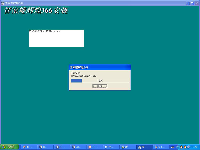Click the 19% installation progress bar
Viewport: 200px width, 150px height.
coord(100,81)
